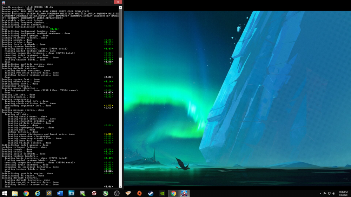The image size is (351, 197).
Task: Open the NVIDIA app in the taskbar
Action: [162, 193]
